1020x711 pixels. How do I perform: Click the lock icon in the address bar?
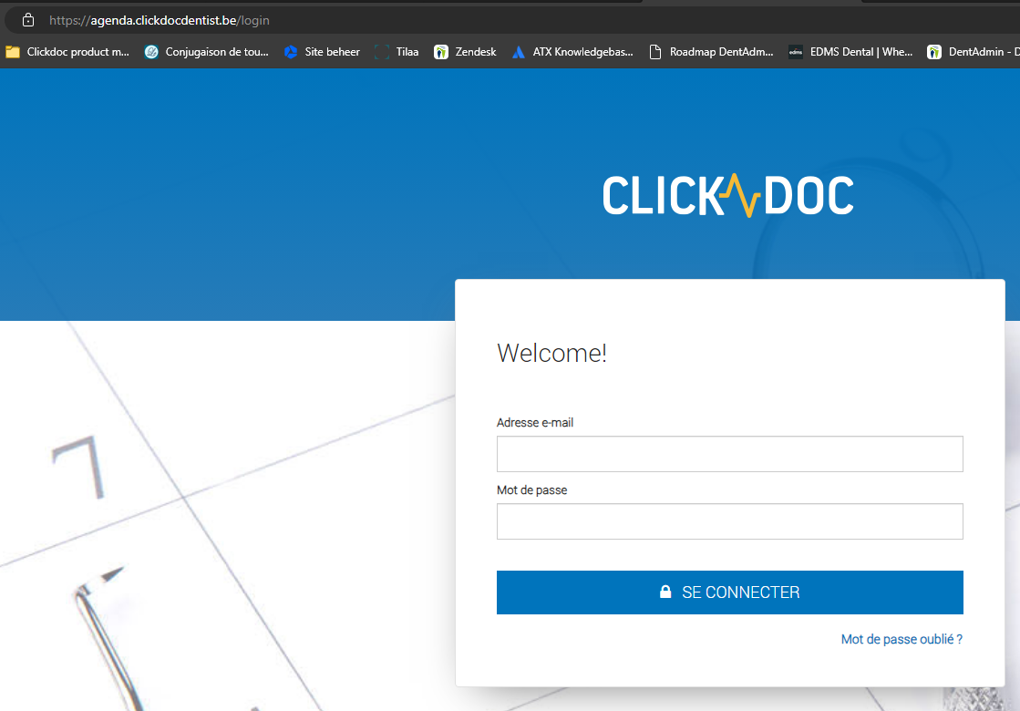(26, 19)
